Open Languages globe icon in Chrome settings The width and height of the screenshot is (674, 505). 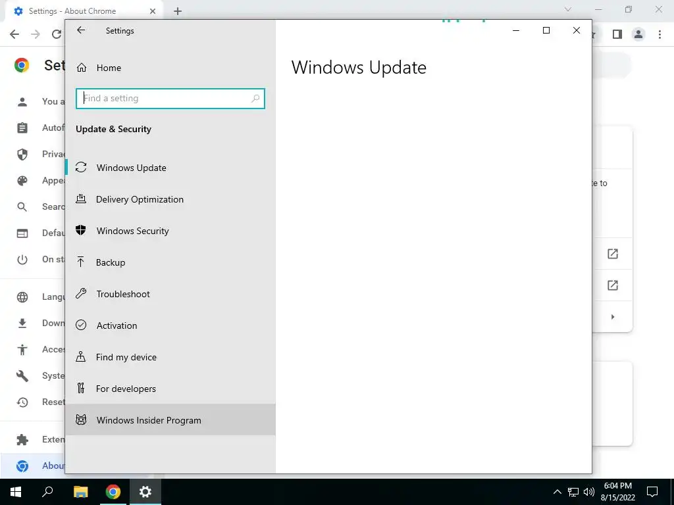(x=22, y=297)
